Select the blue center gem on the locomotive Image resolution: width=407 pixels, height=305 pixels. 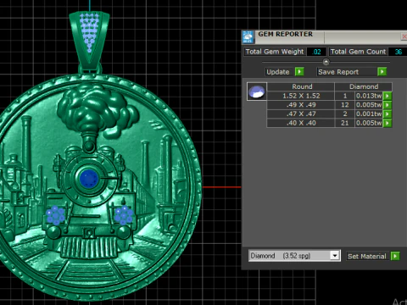click(x=89, y=178)
